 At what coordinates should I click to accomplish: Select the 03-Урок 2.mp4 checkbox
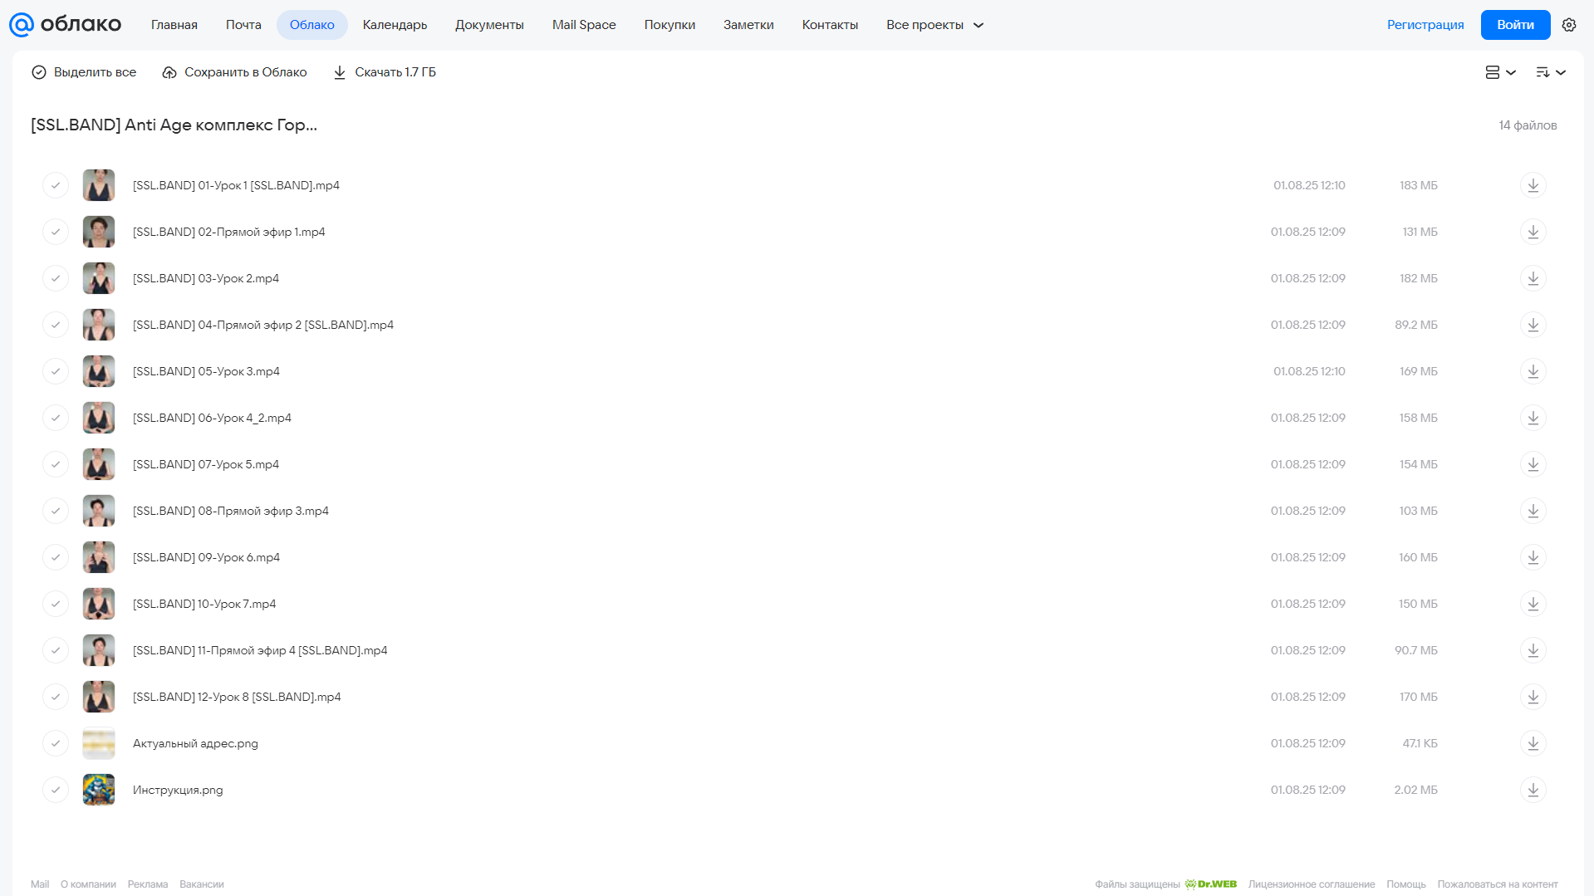[x=56, y=278]
